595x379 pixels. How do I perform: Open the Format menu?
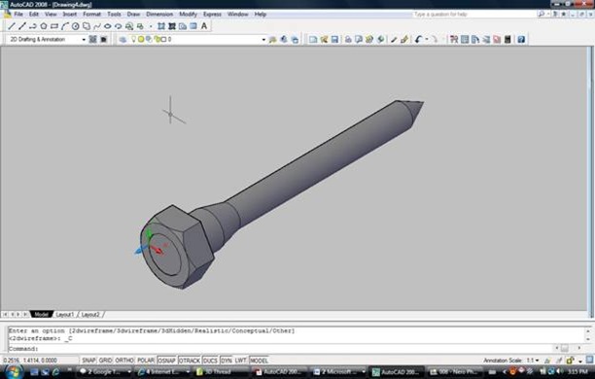point(91,14)
